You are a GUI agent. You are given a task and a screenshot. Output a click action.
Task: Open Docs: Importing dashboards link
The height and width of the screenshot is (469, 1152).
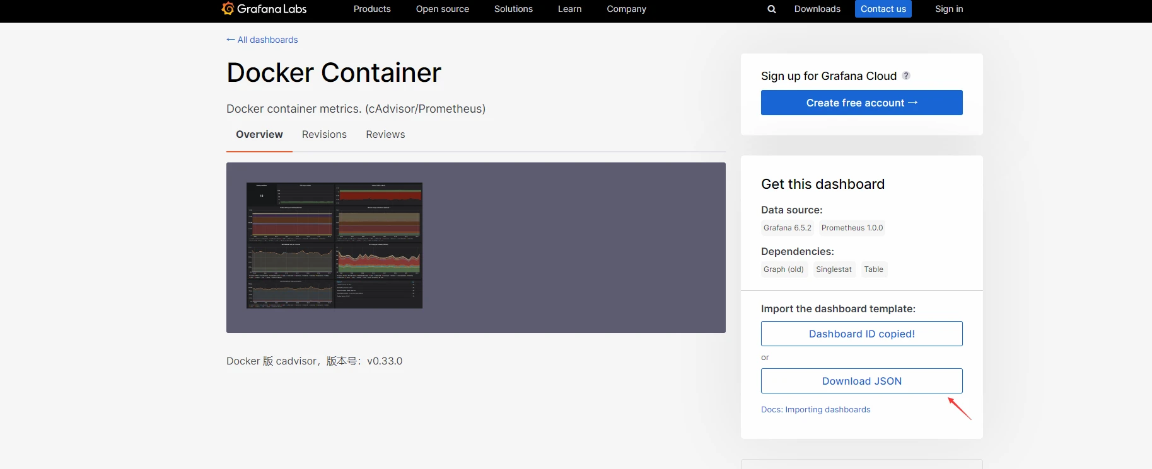point(815,410)
